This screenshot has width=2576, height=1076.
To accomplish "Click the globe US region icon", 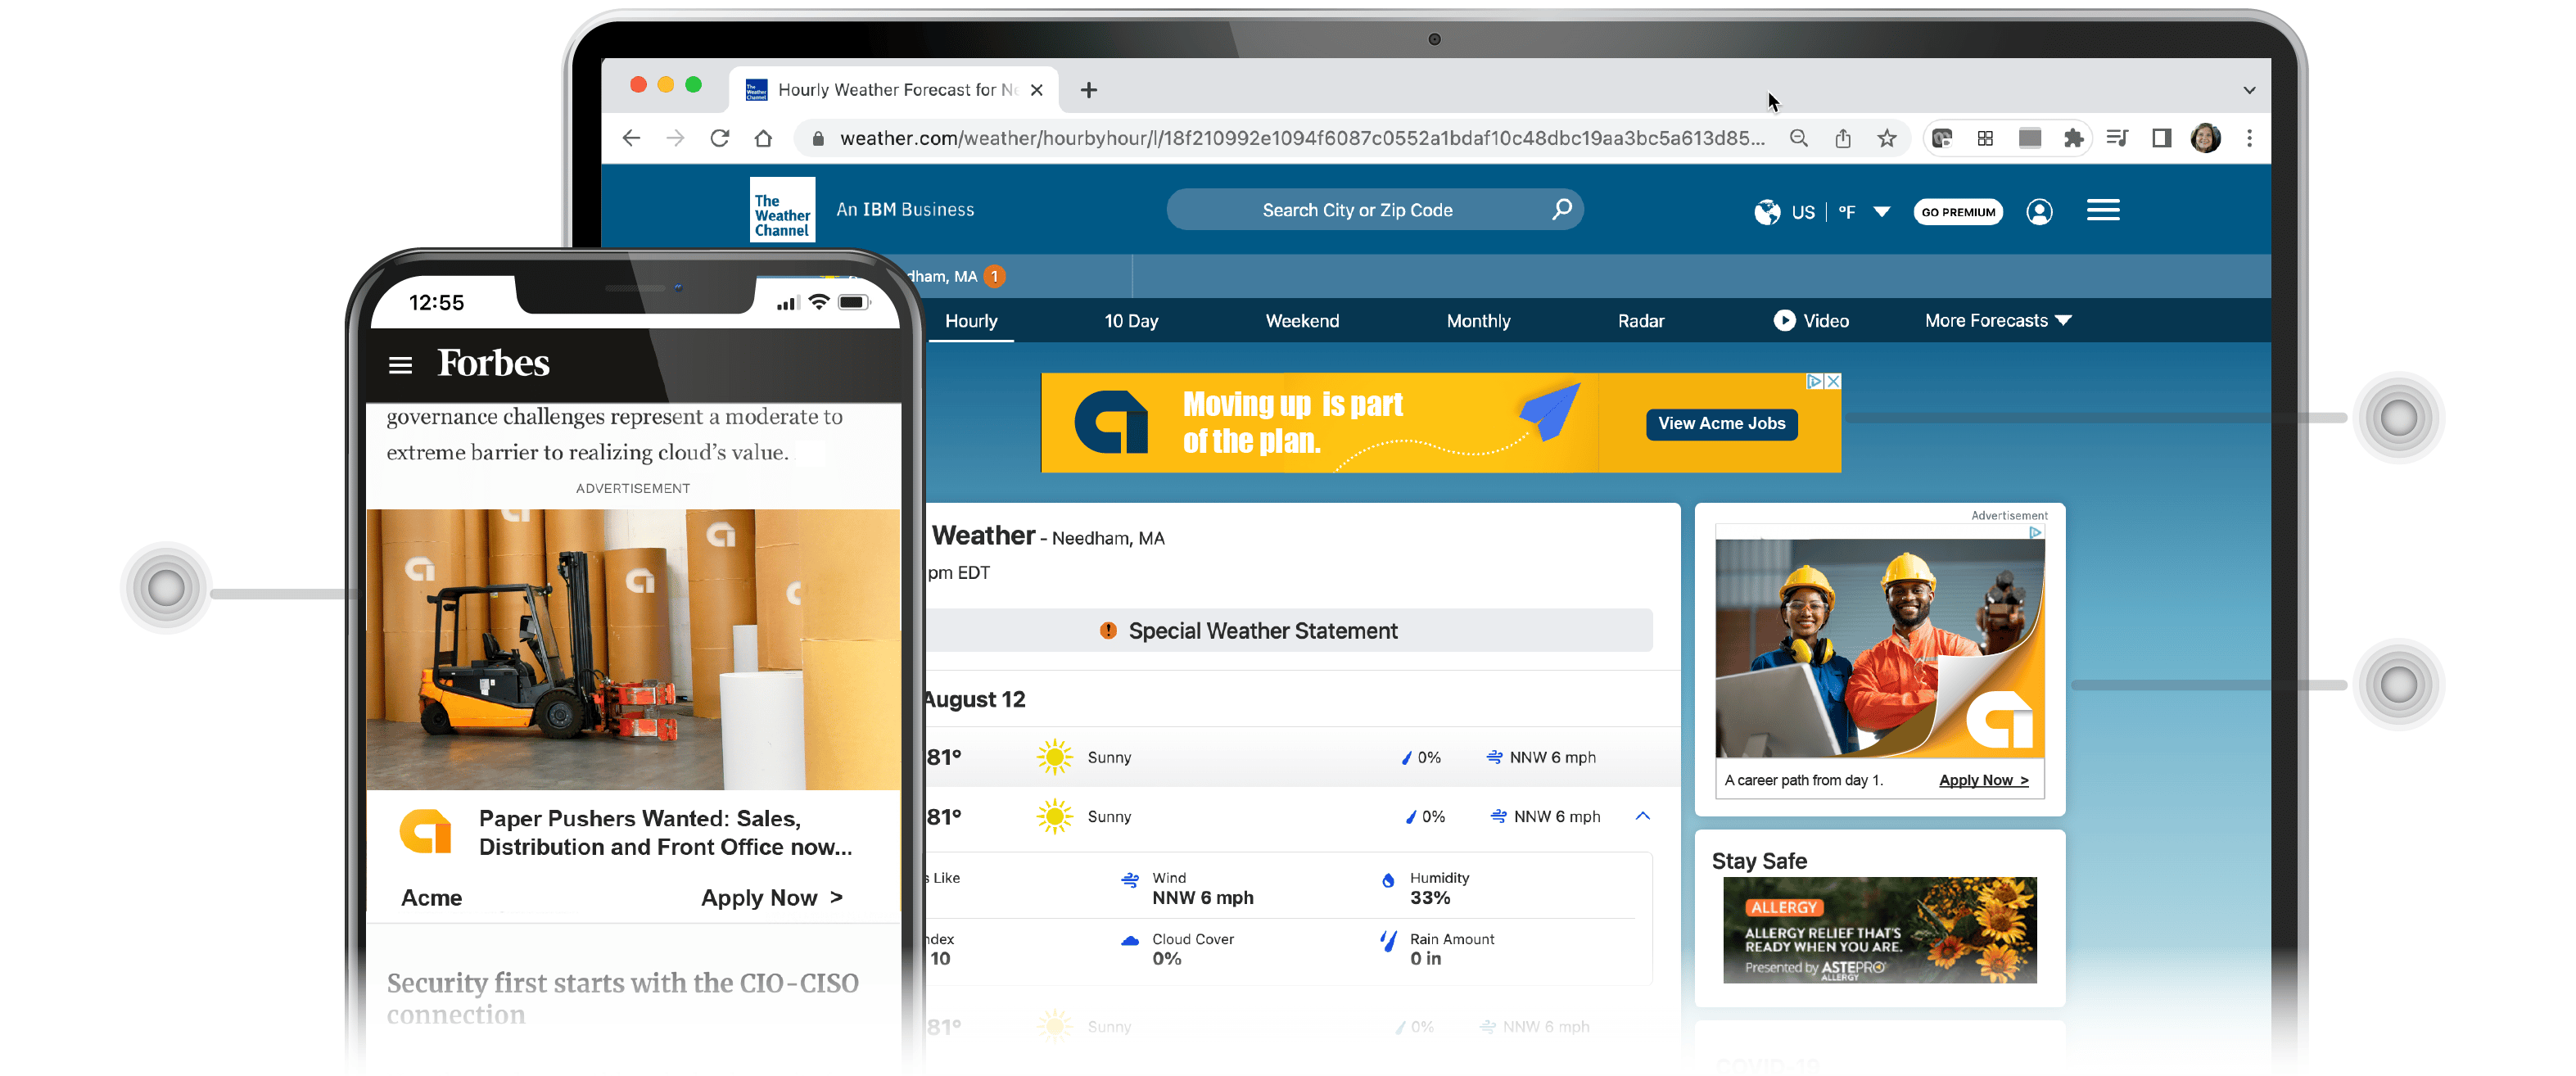I will [x=1767, y=212].
